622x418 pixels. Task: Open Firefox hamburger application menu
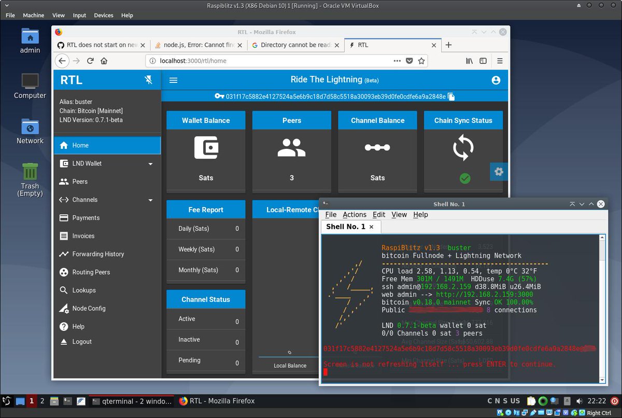tap(500, 61)
